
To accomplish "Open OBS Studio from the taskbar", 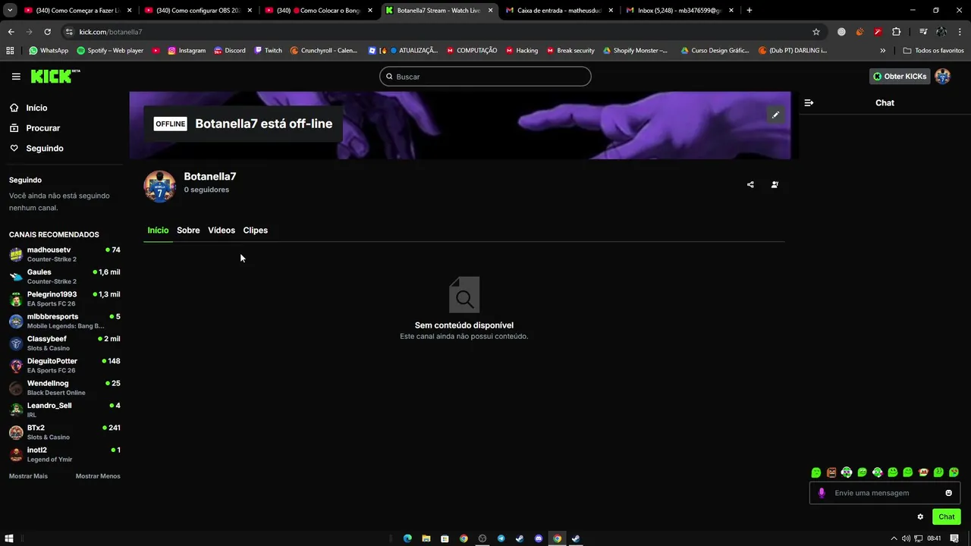I will tap(482, 538).
